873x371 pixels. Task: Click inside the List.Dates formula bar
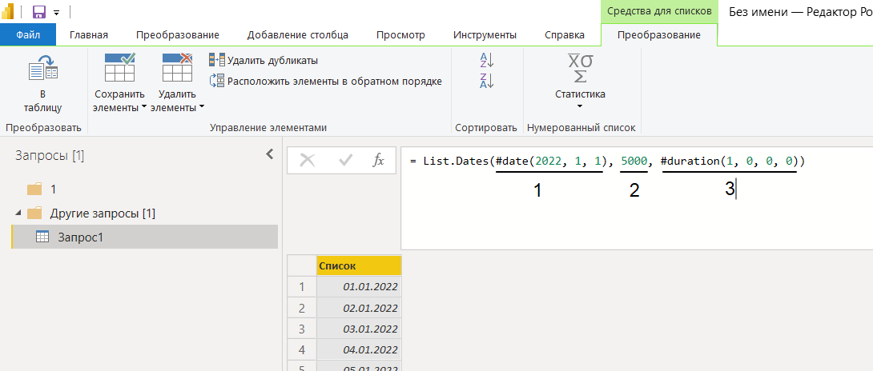click(637, 198)
